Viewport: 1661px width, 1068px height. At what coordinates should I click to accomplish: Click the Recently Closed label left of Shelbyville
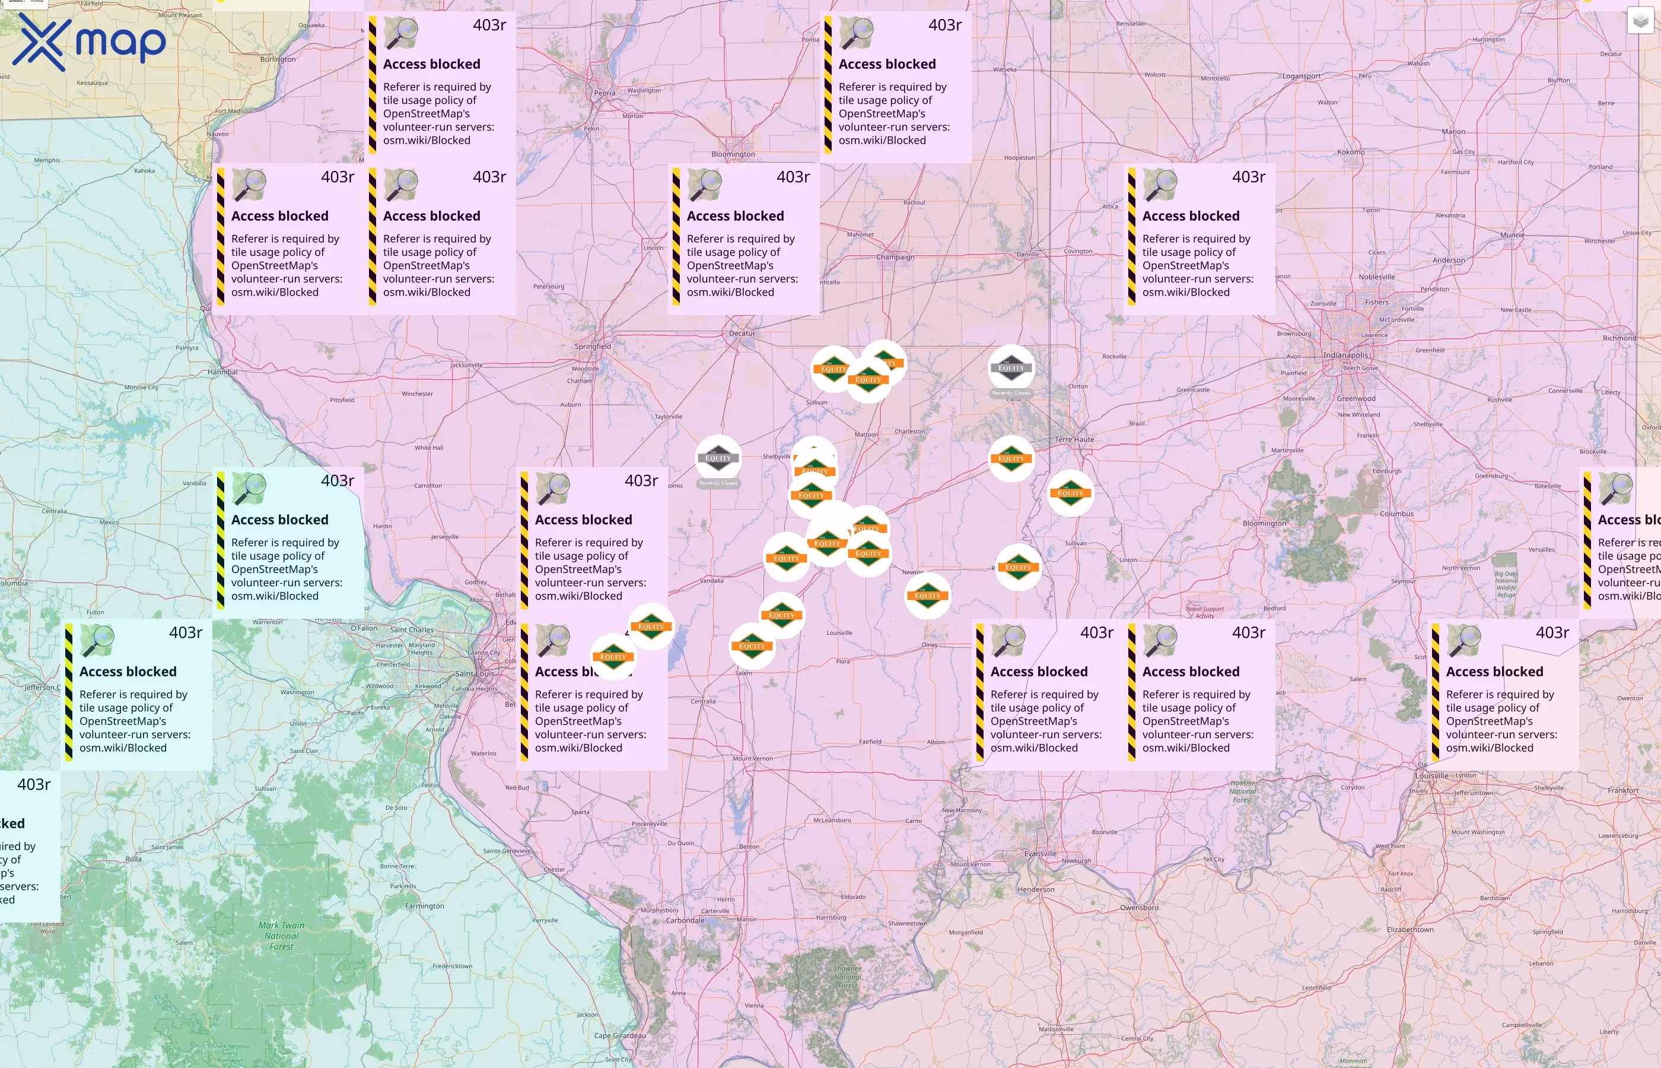point(718,484)
